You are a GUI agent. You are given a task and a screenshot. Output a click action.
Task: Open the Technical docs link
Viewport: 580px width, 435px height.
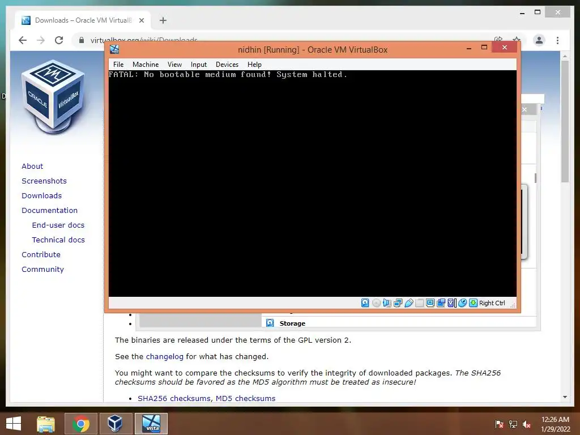(58, 240)
